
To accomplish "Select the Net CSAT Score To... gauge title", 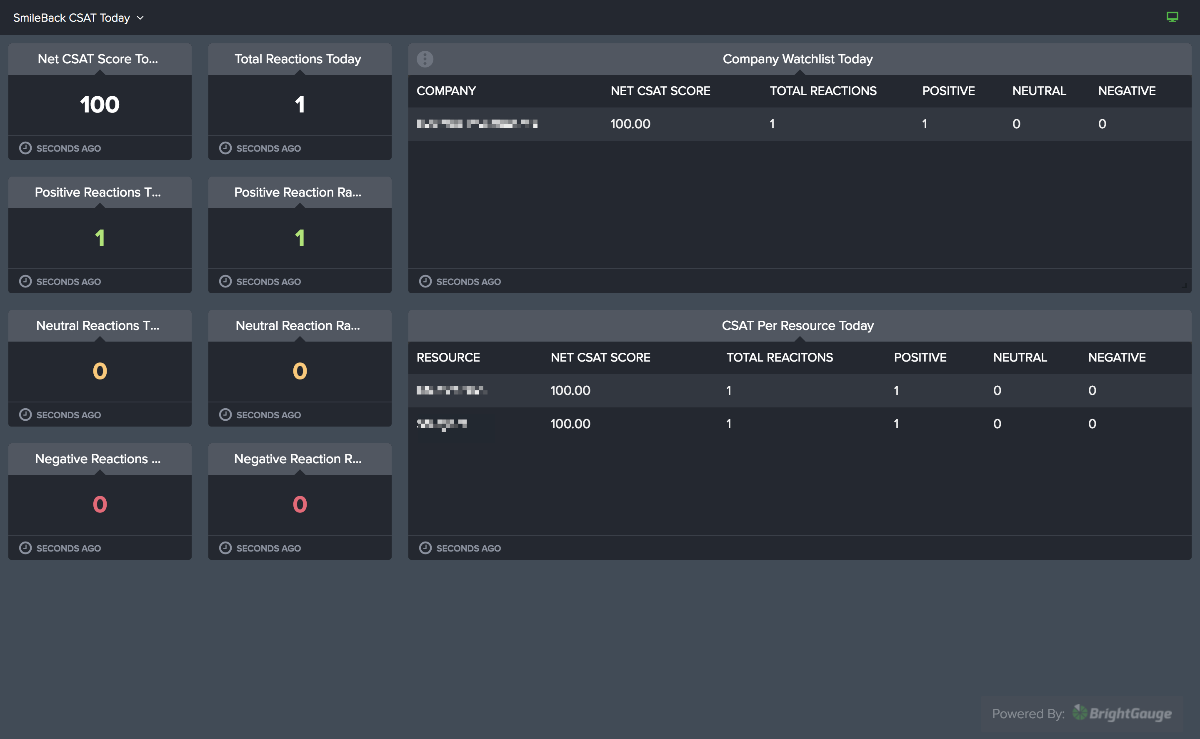I will point(98,59).
